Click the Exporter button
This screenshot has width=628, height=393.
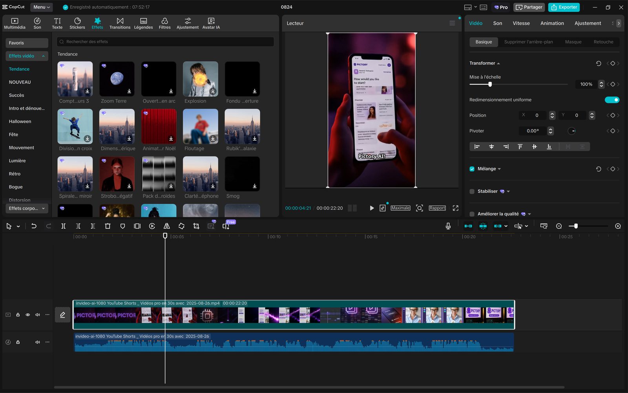click(x=564, y=7)
